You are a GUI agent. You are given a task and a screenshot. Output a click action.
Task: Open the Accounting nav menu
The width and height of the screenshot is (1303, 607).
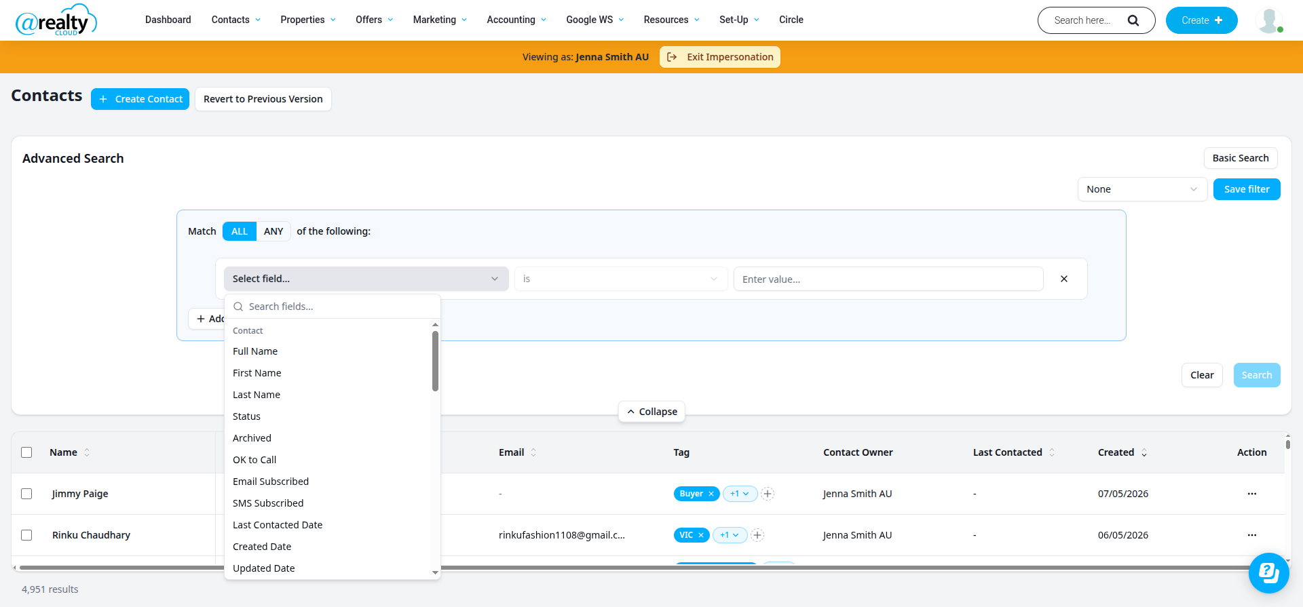[x=516, y=20]
